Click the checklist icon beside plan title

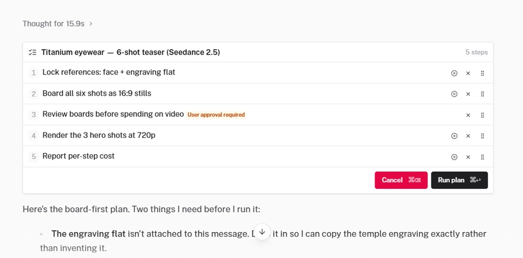click(33, 52)
